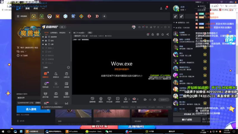
Task: Select the World of Warcraft game icon
Action: coord(34,16)
